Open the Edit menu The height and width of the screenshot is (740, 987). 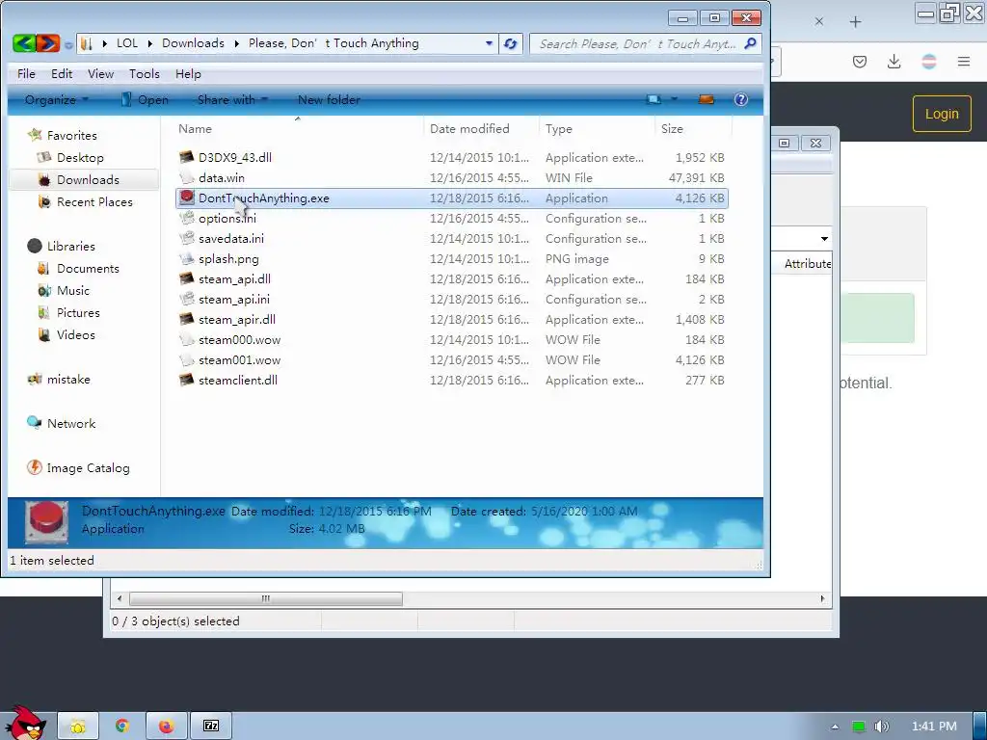62,73
